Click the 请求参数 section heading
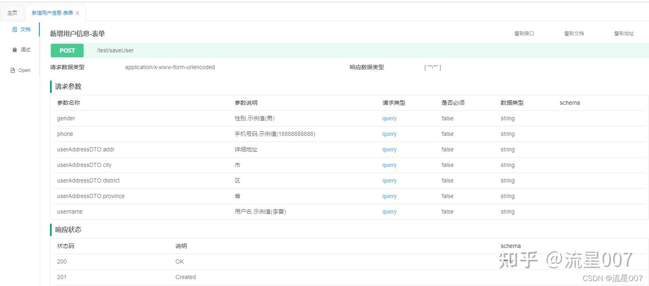 68,86
